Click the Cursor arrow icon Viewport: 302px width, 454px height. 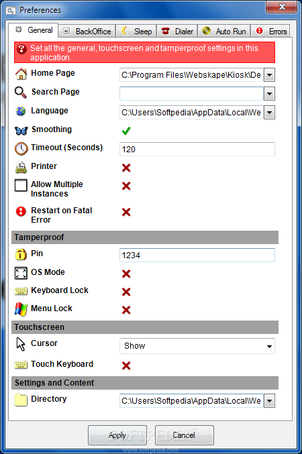pyautogui.click(x=21, y=344)
